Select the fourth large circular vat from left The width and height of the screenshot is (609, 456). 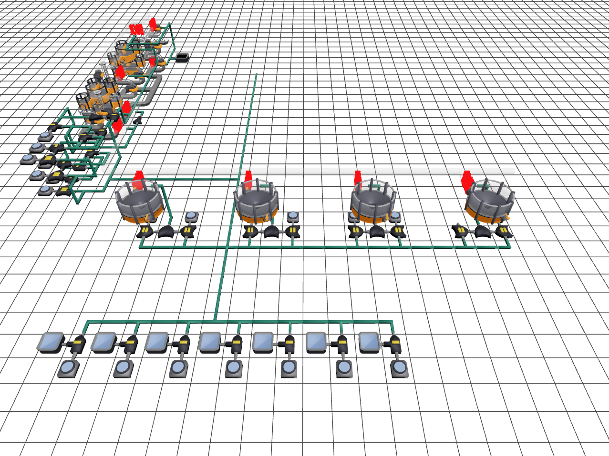490,202
